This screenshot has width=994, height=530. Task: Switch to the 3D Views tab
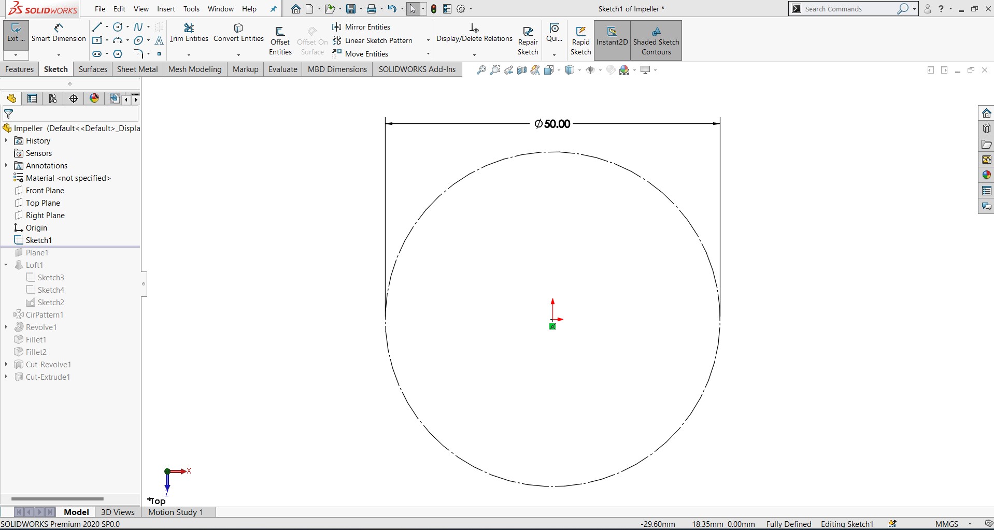(x=118, y=512)
